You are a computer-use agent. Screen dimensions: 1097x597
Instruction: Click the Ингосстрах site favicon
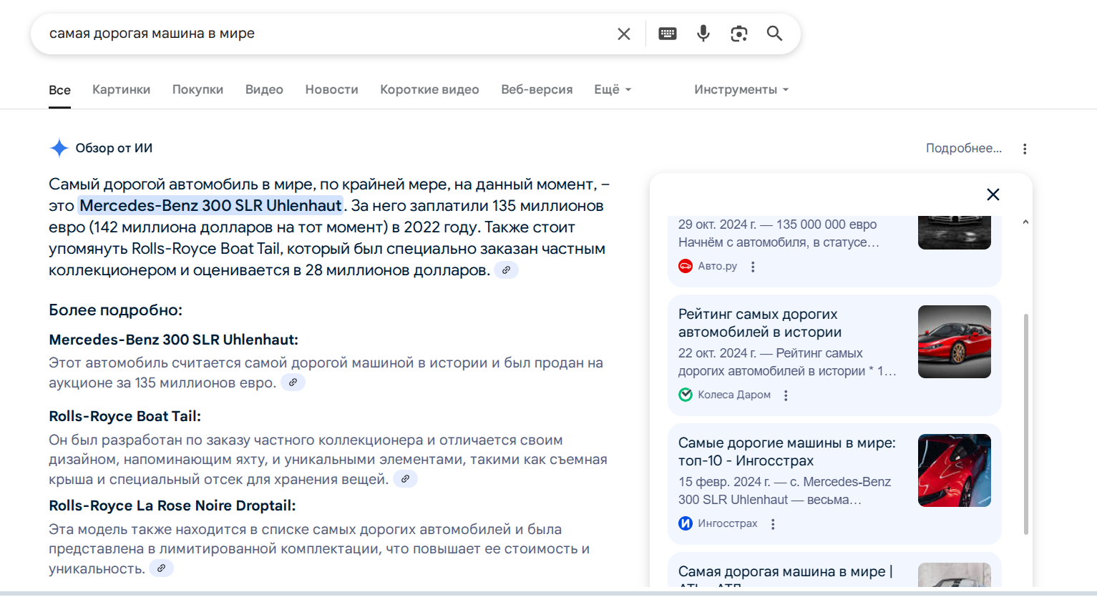[x=686, y=523]
